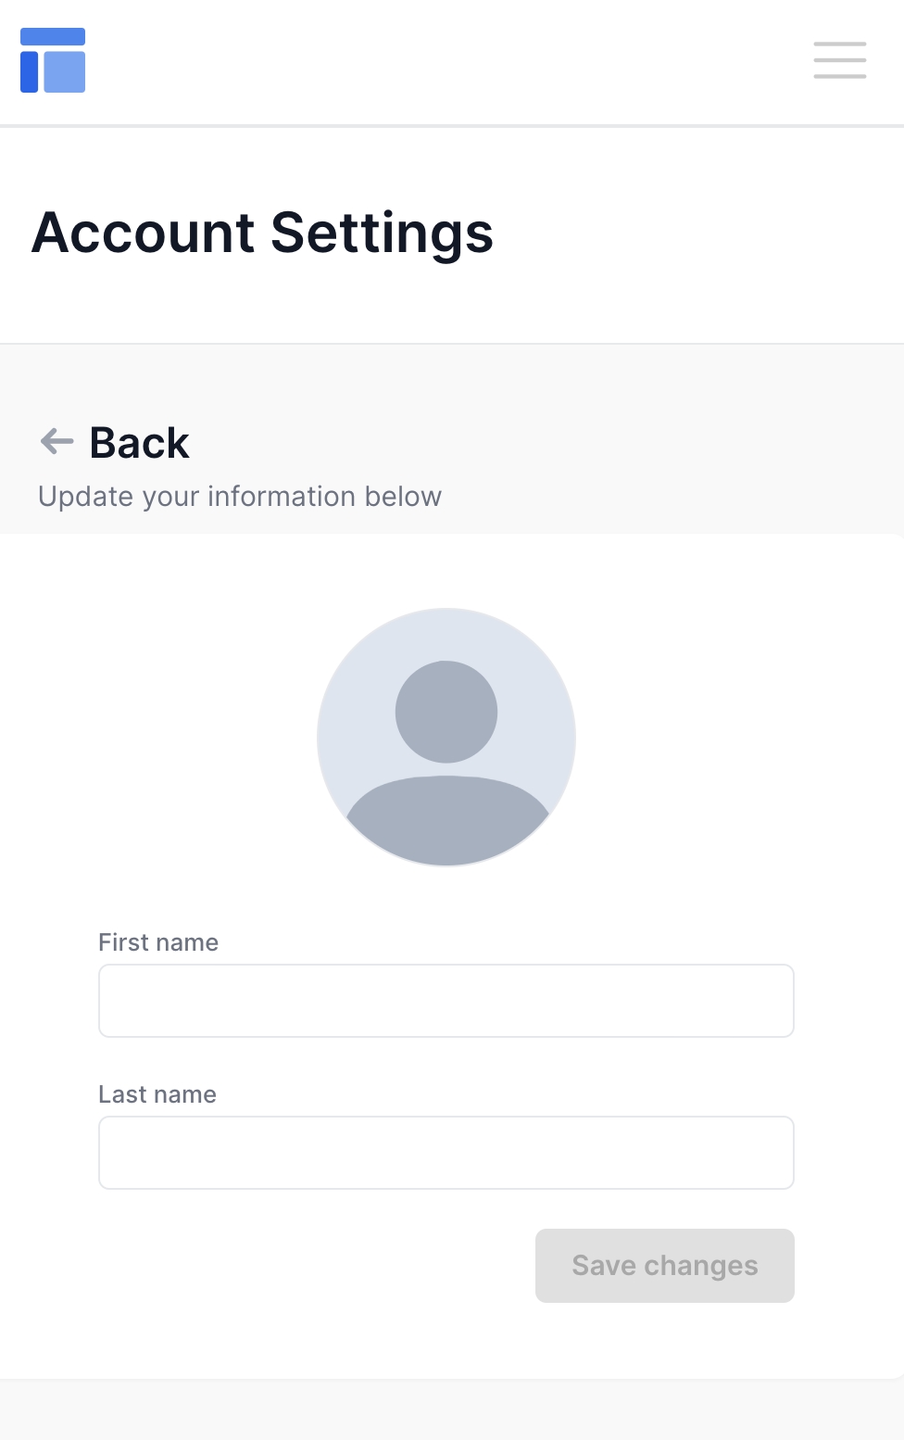Click the dark blue left block of the logo
The height and width of the screenshot is (1440, 904).
pos(30,72)
